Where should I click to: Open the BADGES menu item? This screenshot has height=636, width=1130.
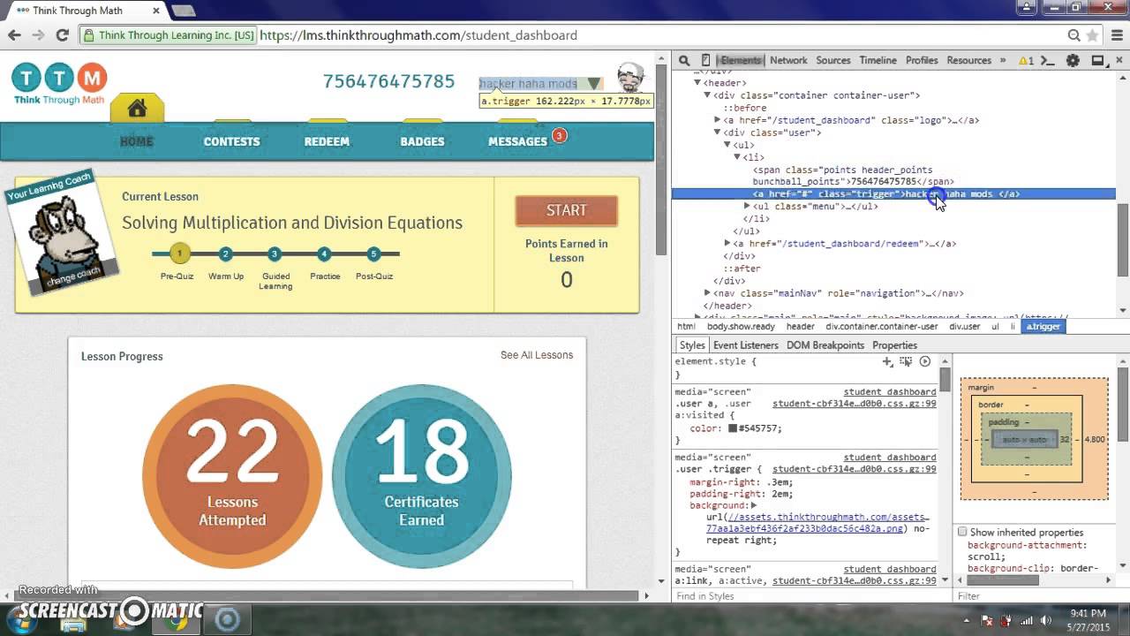[422, 141]
